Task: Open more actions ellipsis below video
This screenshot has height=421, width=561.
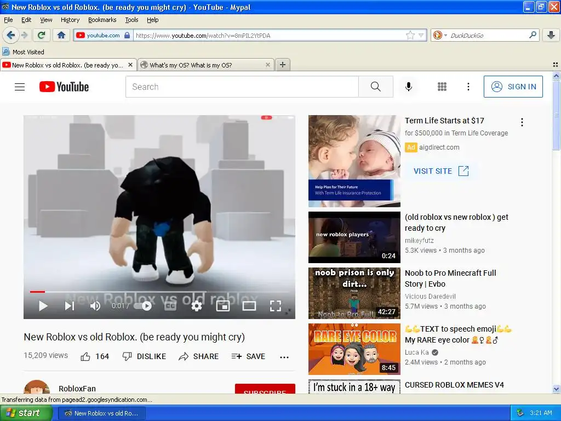Action: 284,357
